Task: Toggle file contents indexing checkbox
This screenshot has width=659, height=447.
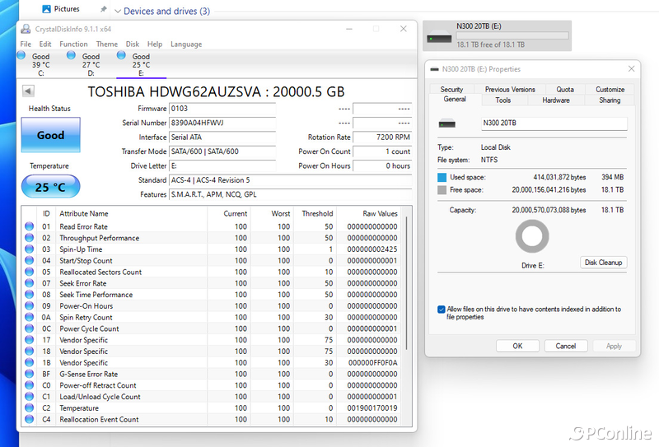Action: click(x=442, y=310)
